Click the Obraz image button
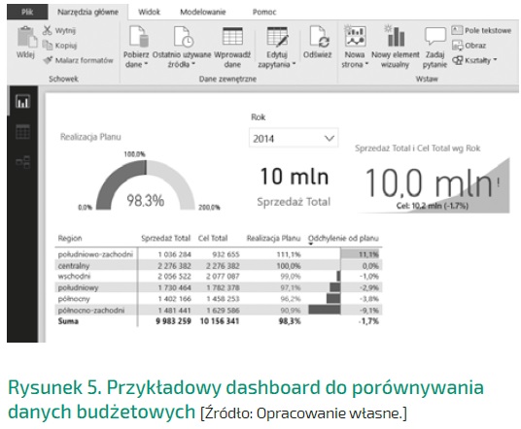This screenshot has width=521, height=429. click(x=469, y=46)
